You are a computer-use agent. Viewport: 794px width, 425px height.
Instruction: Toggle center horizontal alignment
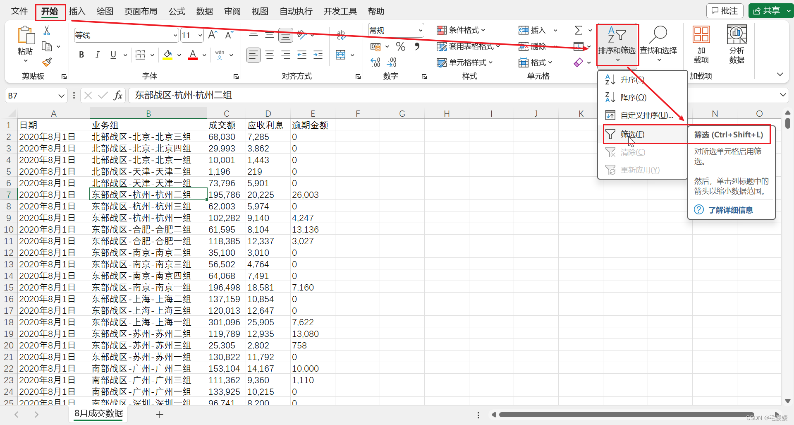click(270, 55)
